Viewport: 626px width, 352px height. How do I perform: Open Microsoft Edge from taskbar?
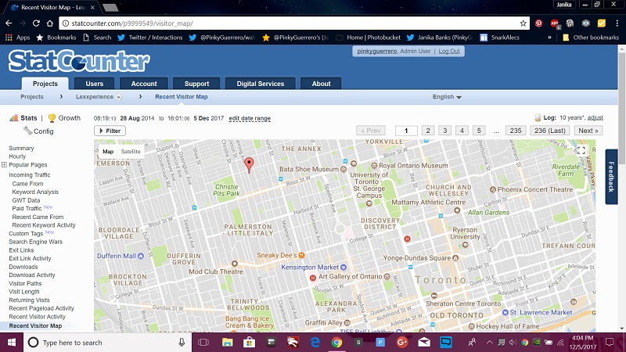(315, 342)
